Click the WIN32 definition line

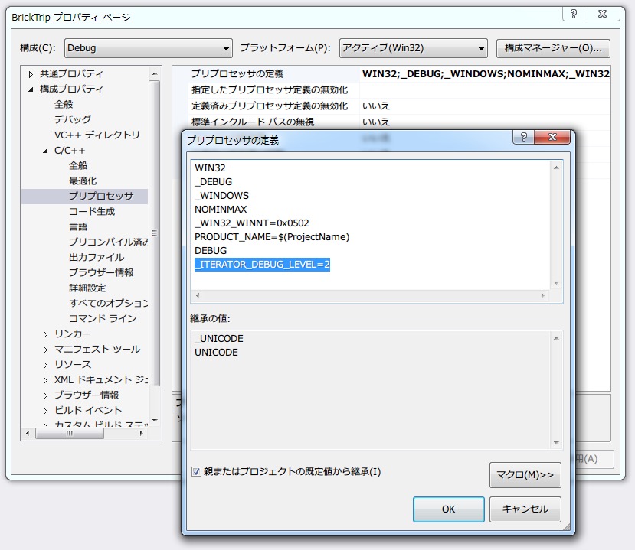(210, 168)
